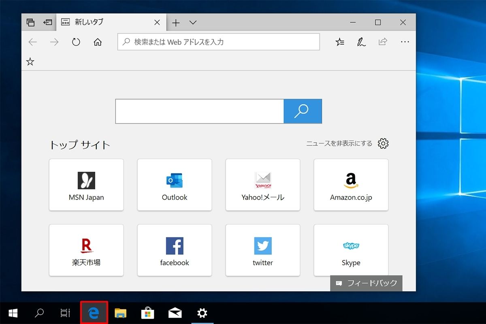486x324 pixels.
Task: Open Settings and more menu
Action: 405,42
